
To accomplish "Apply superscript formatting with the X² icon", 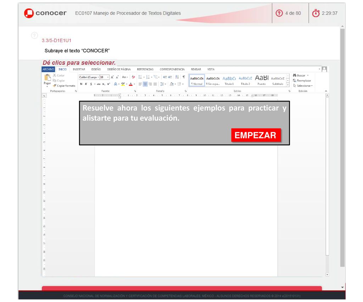I will [108, 84].
